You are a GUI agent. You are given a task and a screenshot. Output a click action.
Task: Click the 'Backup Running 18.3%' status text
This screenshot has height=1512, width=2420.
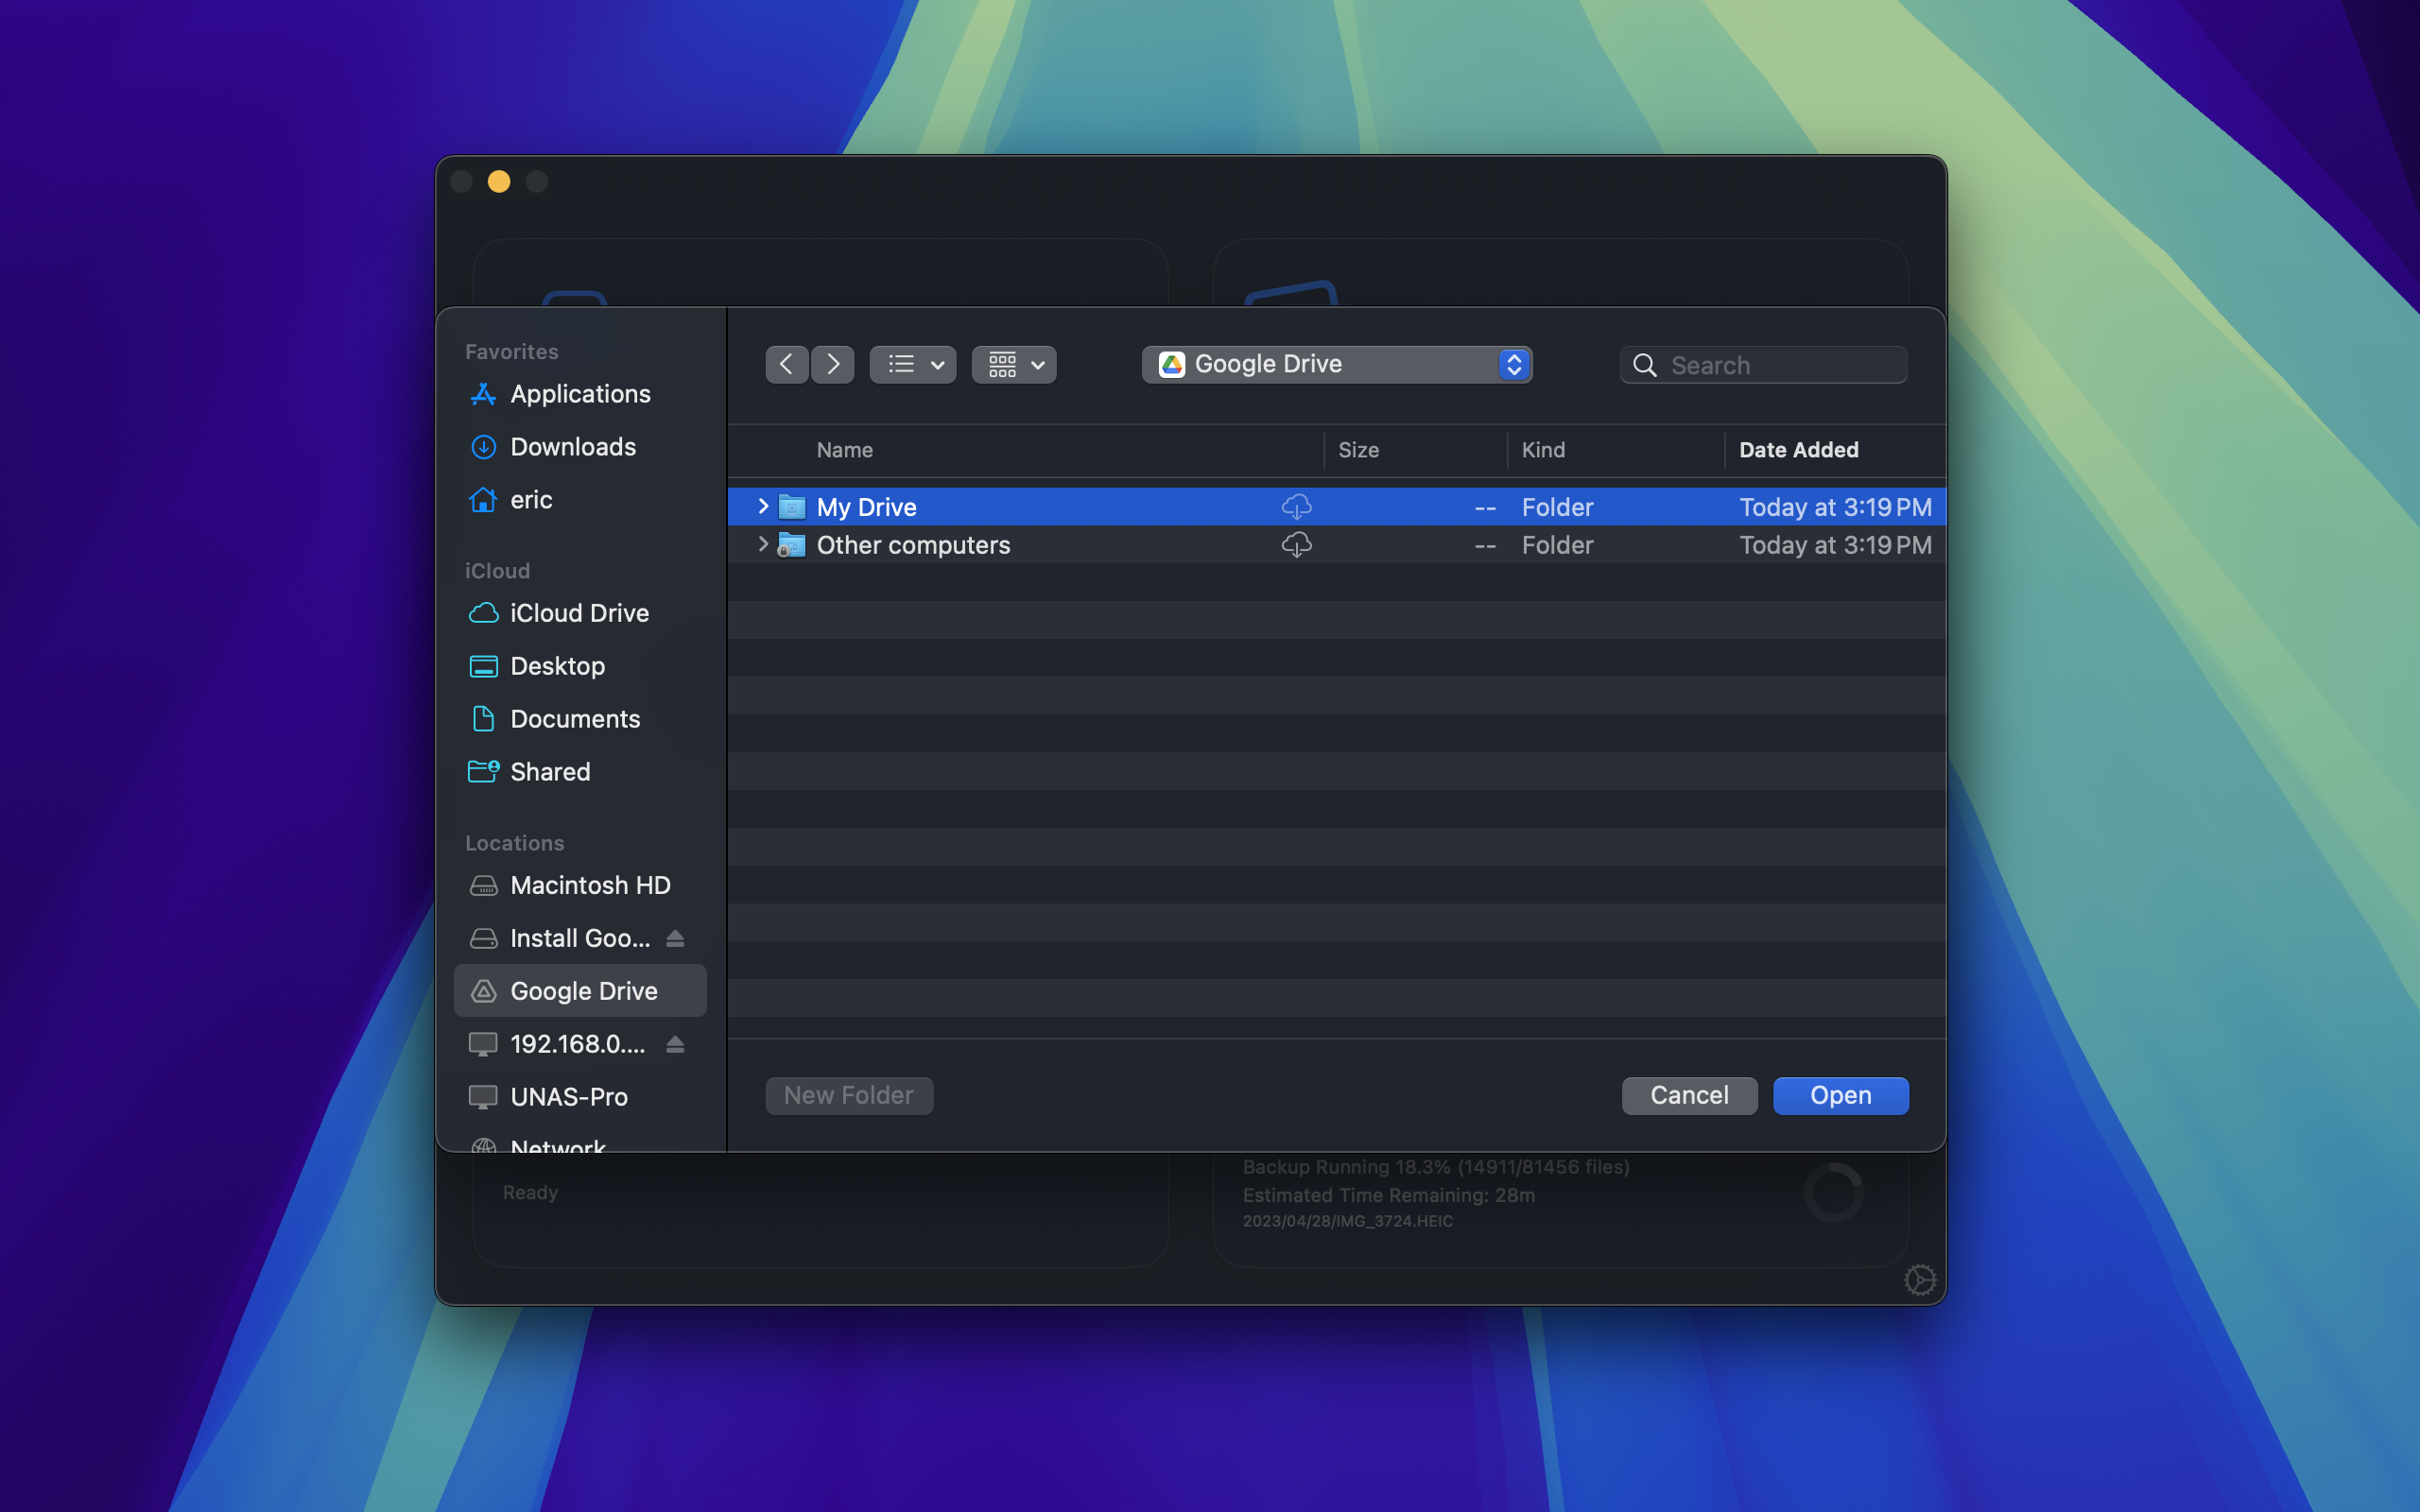click(1436, 1167)
